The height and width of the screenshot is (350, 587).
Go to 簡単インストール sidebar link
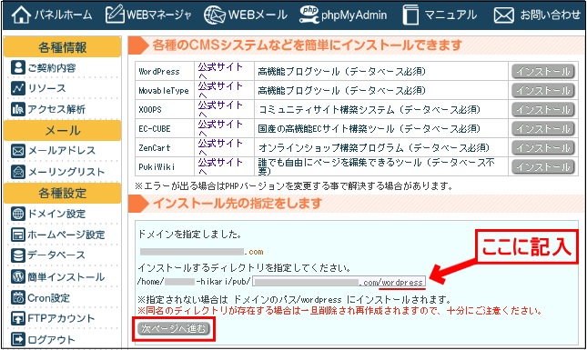[66, 276]
